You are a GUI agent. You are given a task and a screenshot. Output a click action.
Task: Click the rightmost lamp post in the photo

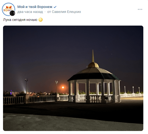click(x=139, y=90)
